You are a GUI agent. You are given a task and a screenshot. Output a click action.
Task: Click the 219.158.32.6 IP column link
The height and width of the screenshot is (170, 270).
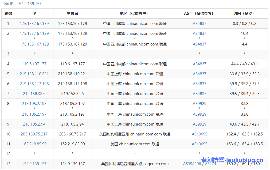pos(34,94)
